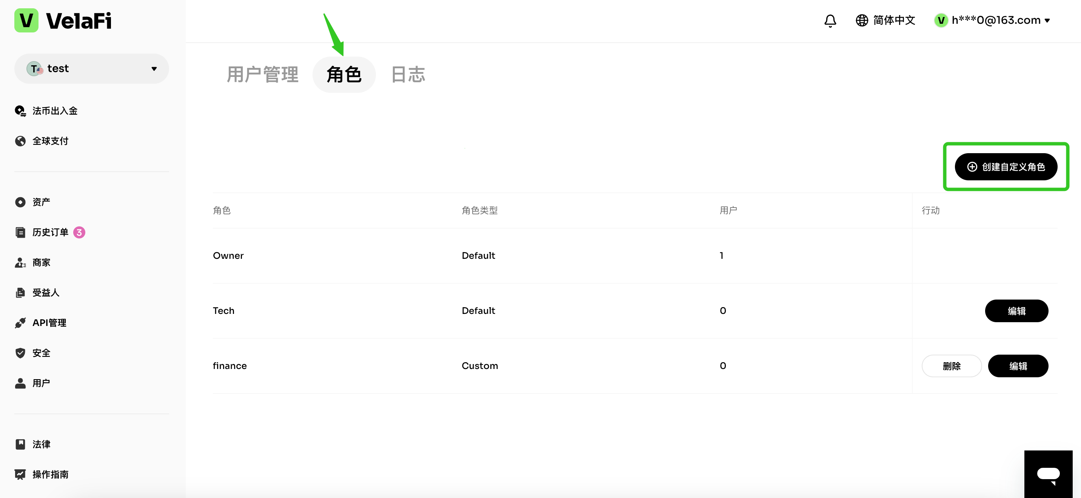Screen dimensions: 1081x498
Task: Open the 受益人 sidebar item
Action: (x=46, y=292)
